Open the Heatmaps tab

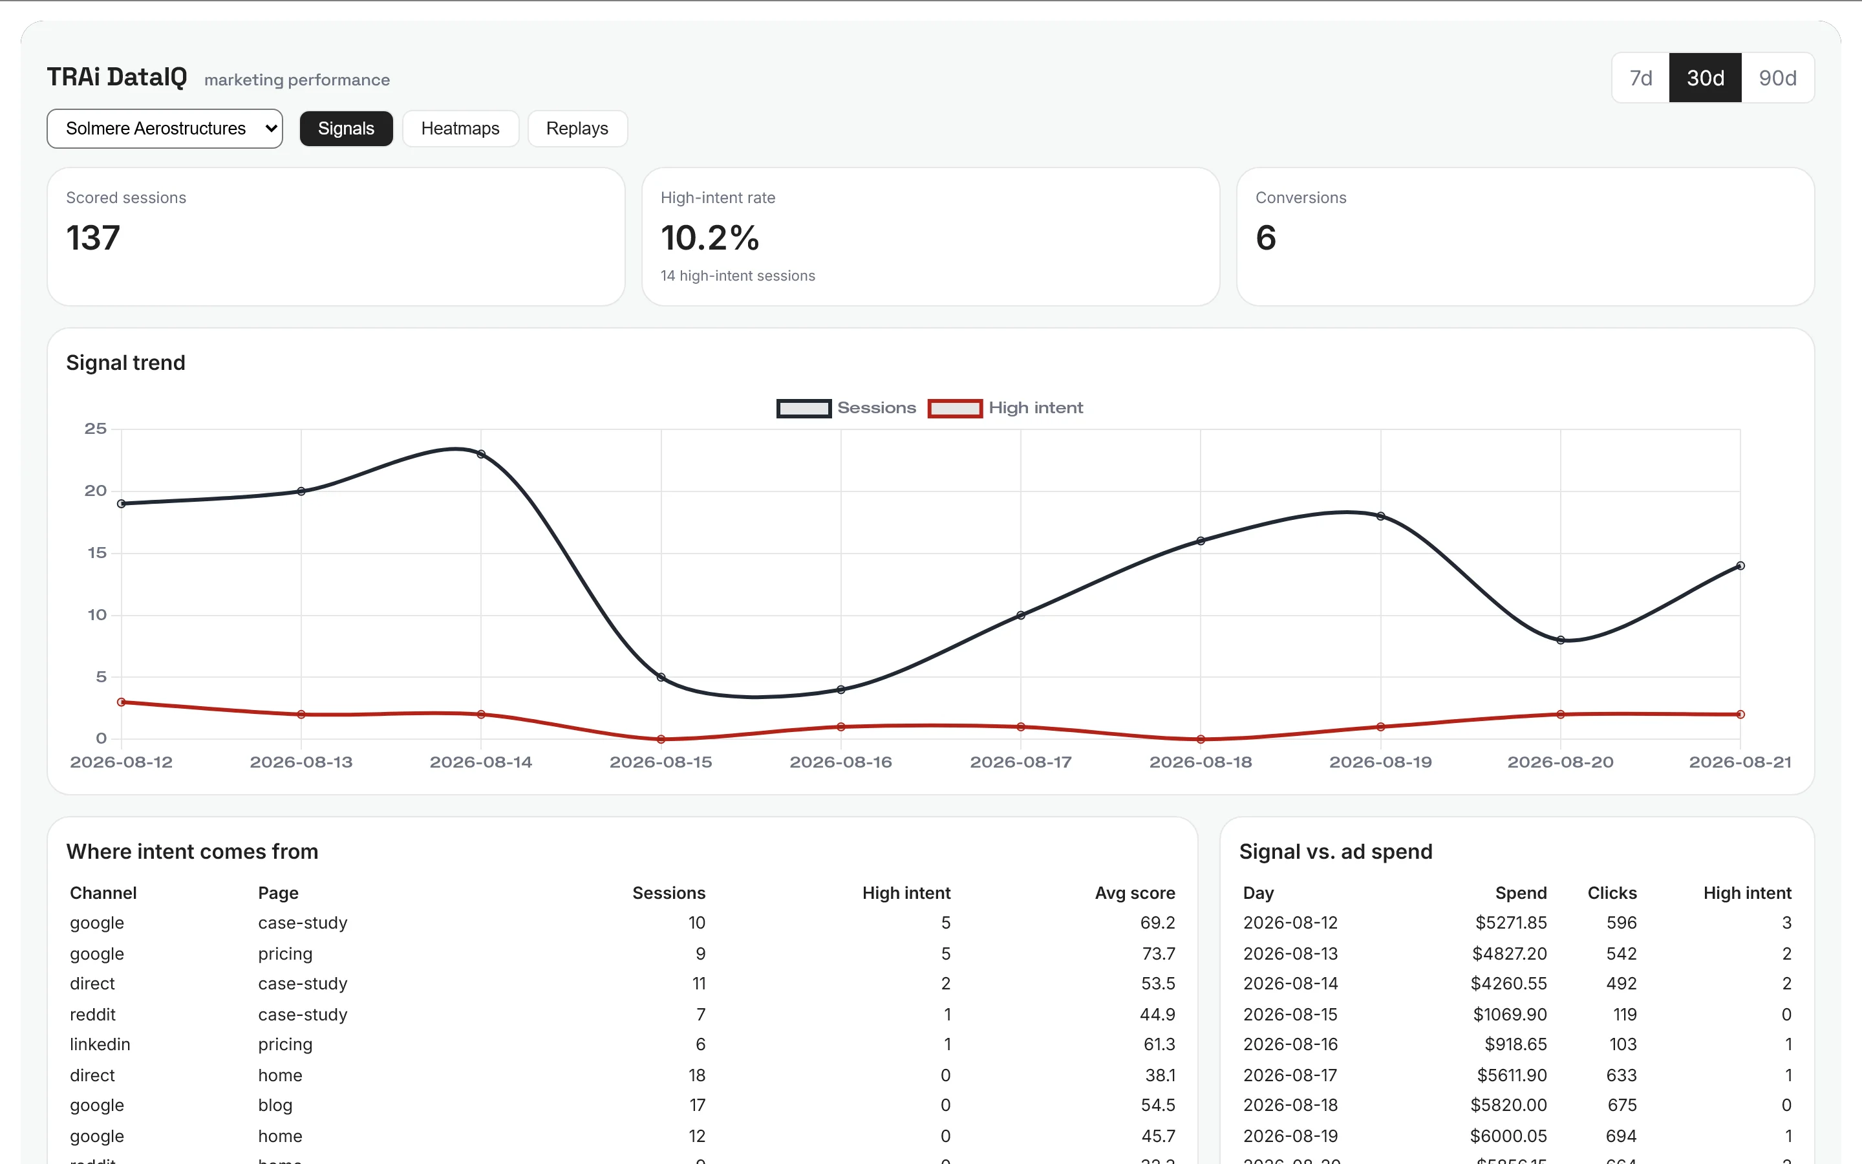click(x=460, y=129)
